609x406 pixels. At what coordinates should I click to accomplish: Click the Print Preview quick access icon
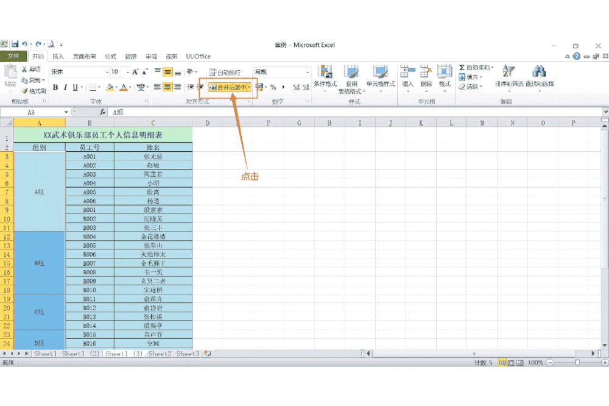(x=51, y=45)
